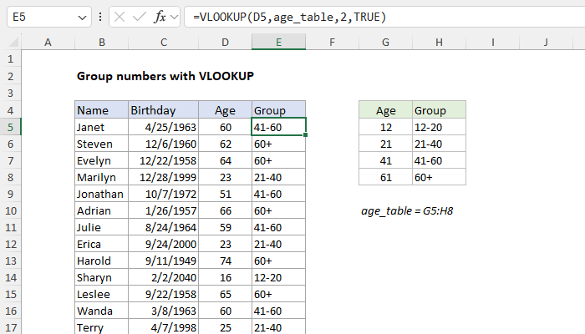Select the cell containing 'Leslee'
585x334 pixels.
coord(101,294)
